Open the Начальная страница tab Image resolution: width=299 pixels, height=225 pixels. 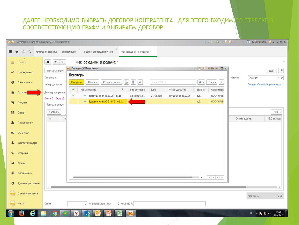tap(46, 52)
